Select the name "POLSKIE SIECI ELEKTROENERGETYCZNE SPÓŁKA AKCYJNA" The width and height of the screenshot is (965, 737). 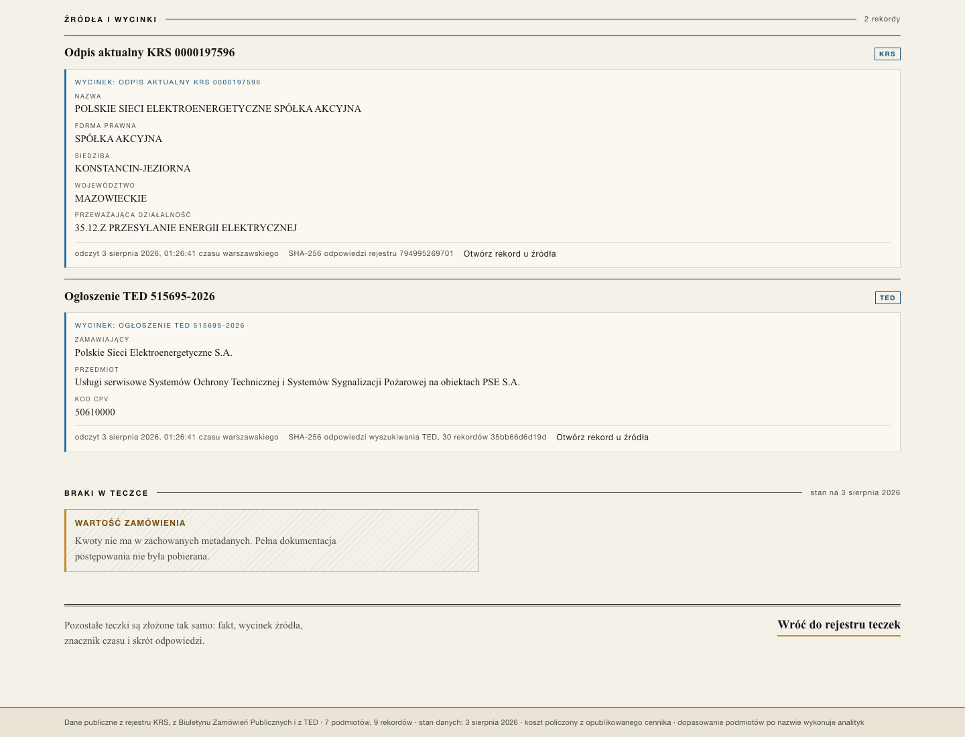(218, 109)
